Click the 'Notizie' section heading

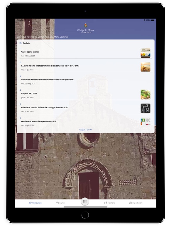(26, 43)
